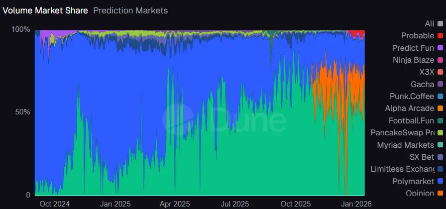The image size is (446, 209).
Task: Click the Jan 2026 x-axis label
Action: [x=356, y=204]
